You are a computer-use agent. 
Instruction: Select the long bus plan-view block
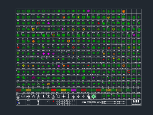109,103
